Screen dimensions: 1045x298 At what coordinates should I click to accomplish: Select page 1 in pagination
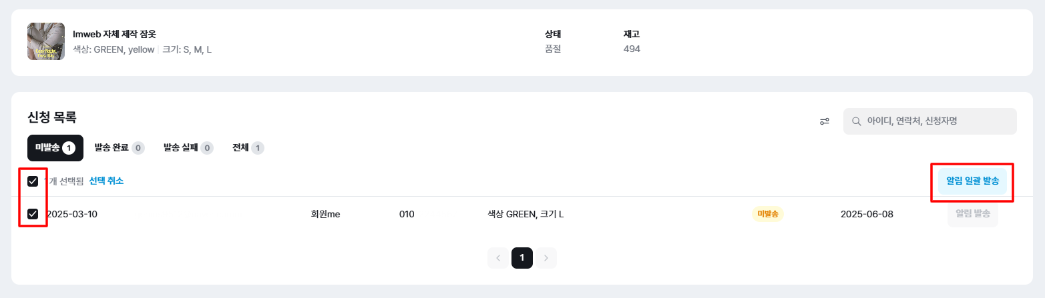click(x=522, y=258)
